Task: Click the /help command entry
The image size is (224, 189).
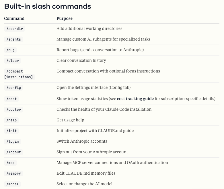Action: pyautogui.click(x=11, y=120)
